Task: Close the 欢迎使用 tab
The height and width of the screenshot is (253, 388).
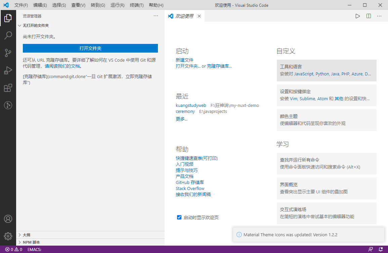Action: click(x=199, y=16)
